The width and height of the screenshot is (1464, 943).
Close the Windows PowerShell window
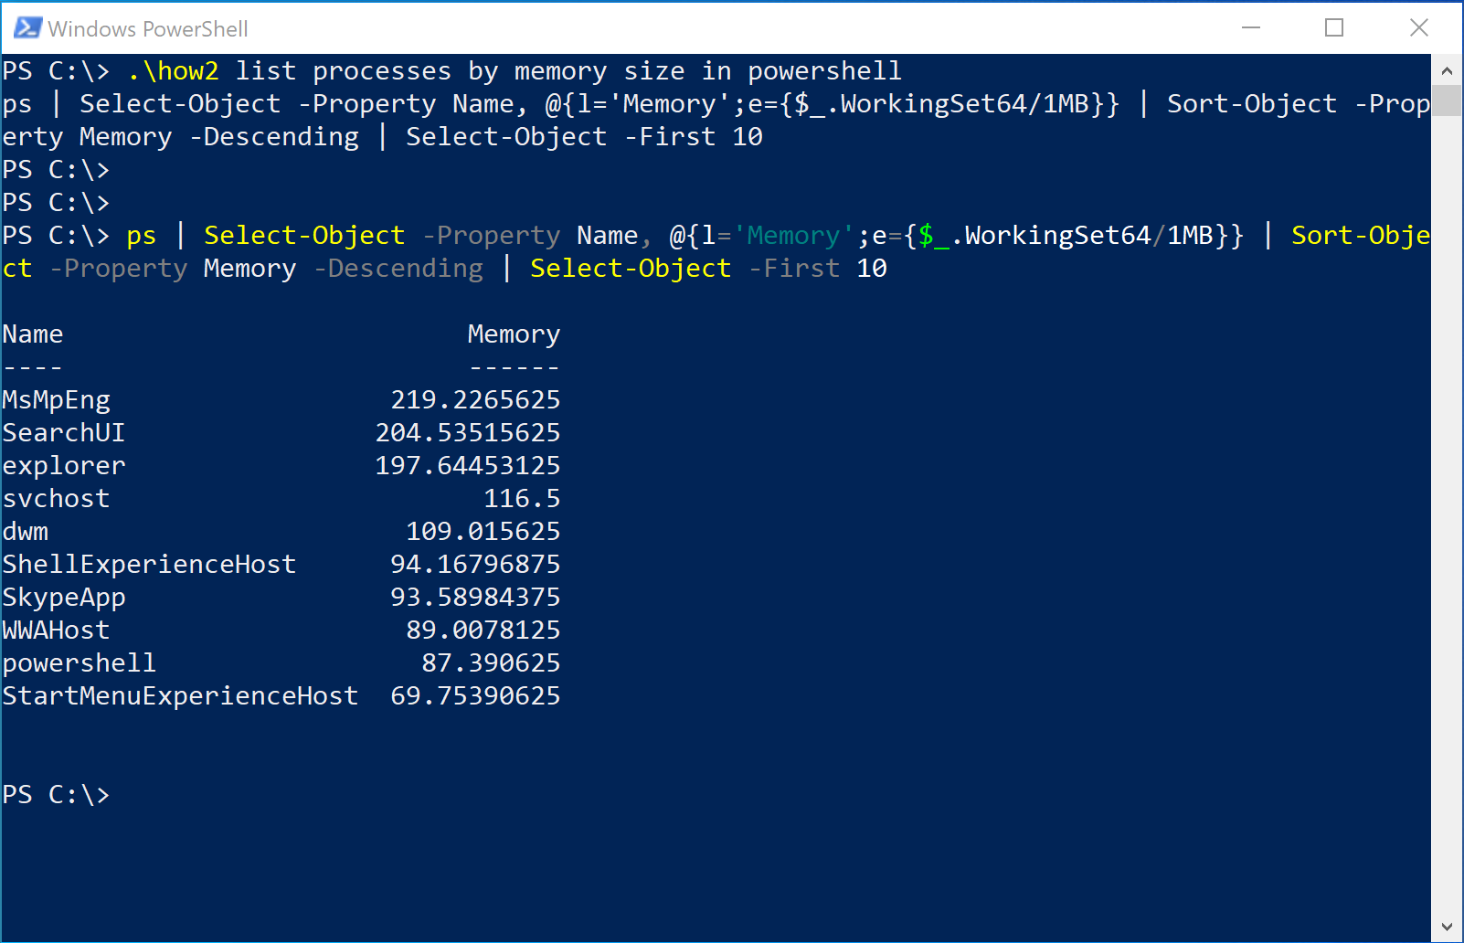click(x=1418, y=27)
